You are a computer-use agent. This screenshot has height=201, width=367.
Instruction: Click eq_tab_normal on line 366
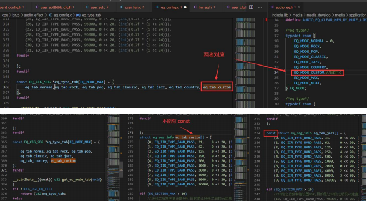pyautogui.click(x=39, y=87)
